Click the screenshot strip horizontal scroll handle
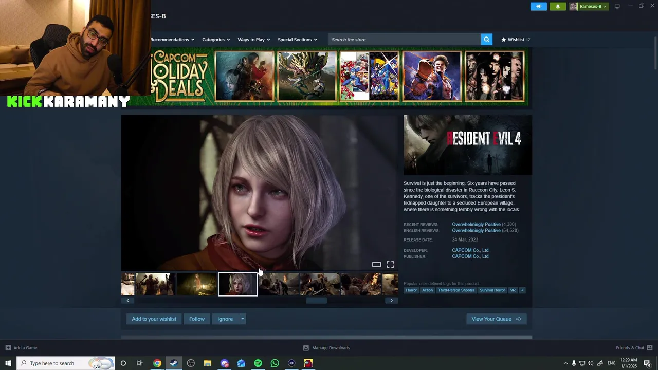658x370 pixels. click(317, 301)
